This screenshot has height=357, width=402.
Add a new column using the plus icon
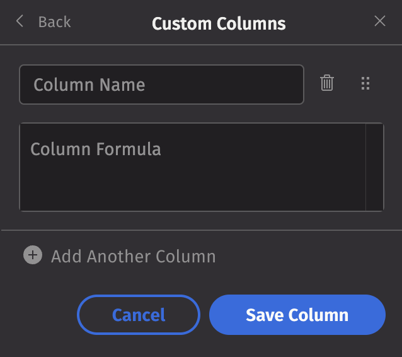(x=33, y=255)
